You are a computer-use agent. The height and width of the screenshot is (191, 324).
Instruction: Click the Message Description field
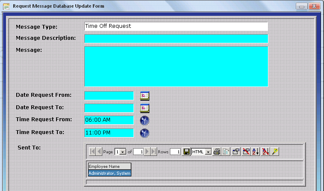click(x=176, y=39)
